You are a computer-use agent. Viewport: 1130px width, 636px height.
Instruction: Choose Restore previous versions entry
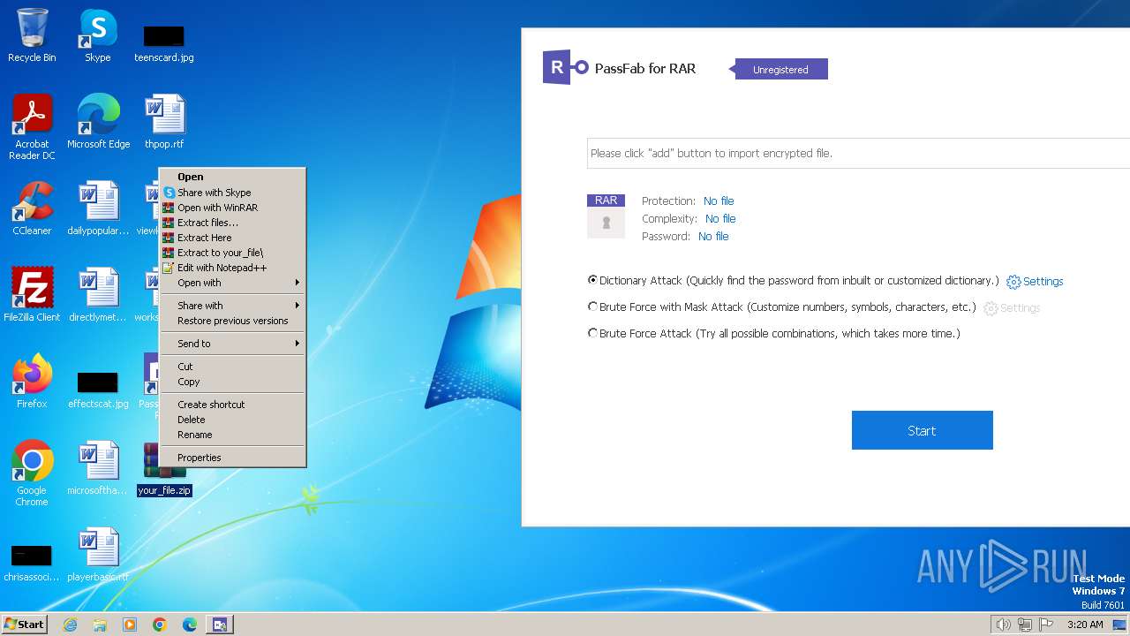click(x=233, y=321)
